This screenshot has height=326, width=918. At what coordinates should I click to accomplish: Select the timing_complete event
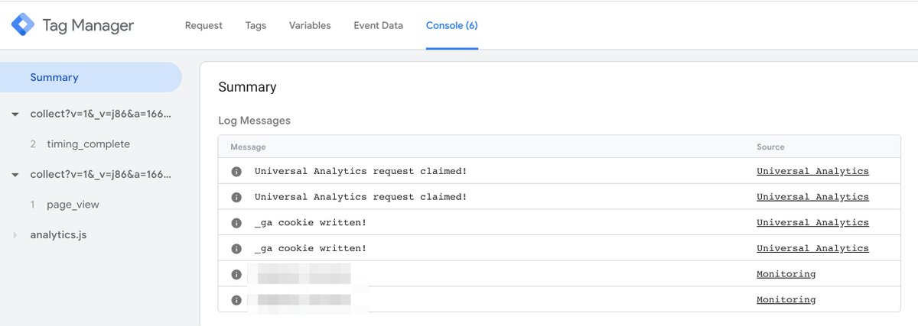[x=88, y=144]
